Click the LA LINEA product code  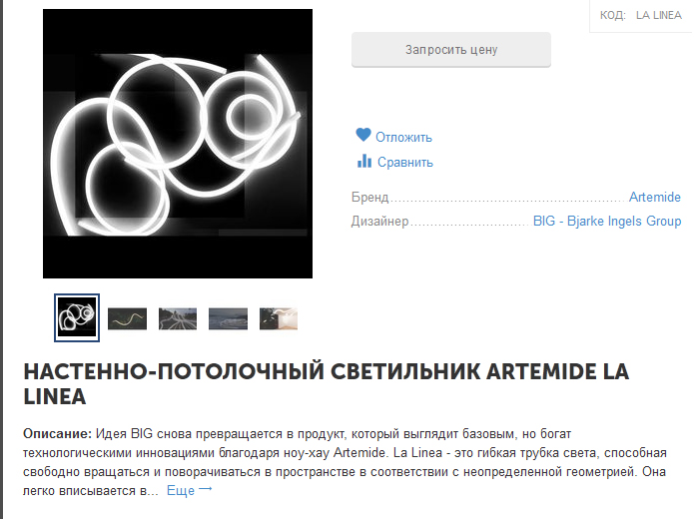tap(658, 16)
